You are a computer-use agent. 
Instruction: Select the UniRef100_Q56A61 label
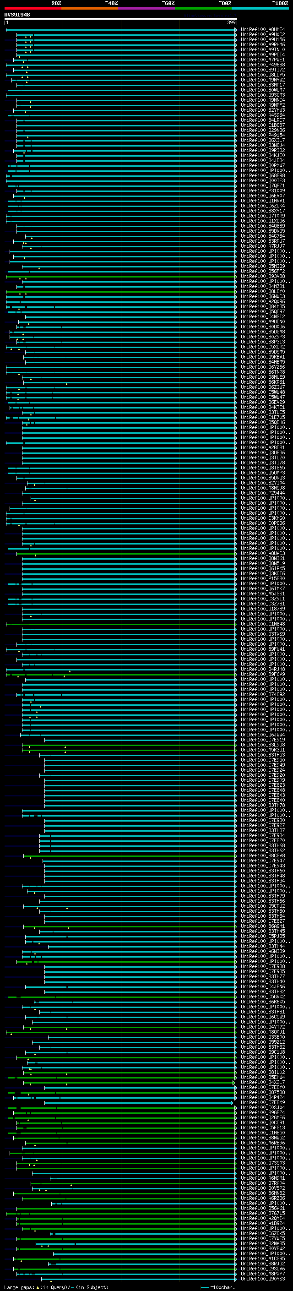click(263, 1208)
